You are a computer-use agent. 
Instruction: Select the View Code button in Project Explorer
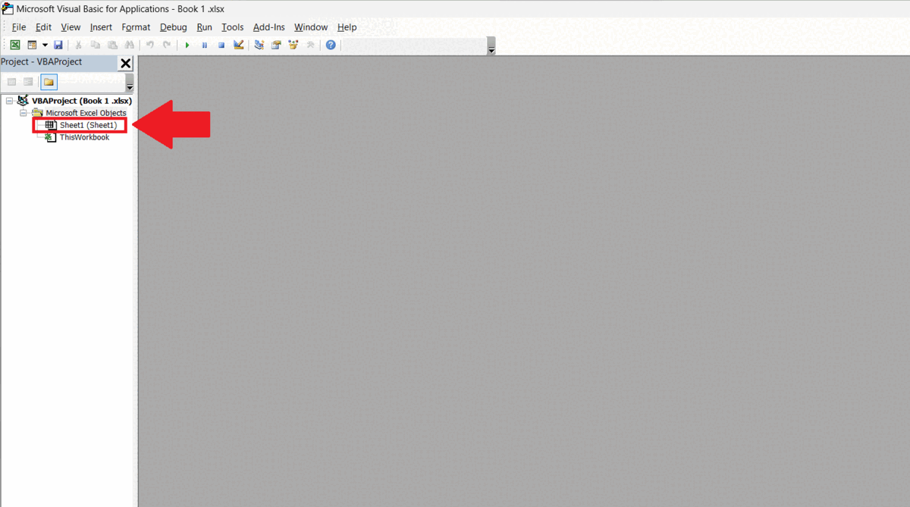pyautogui.click(x=11, y=81)
